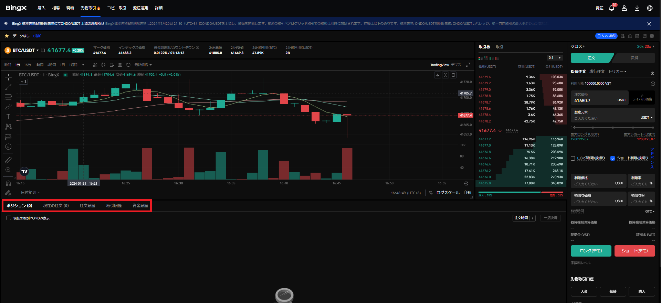This screenshot has width=661, height=303.
Task: Switch order side to 注文 (open)
Action: pyautogui.click(x=591, y=58)
